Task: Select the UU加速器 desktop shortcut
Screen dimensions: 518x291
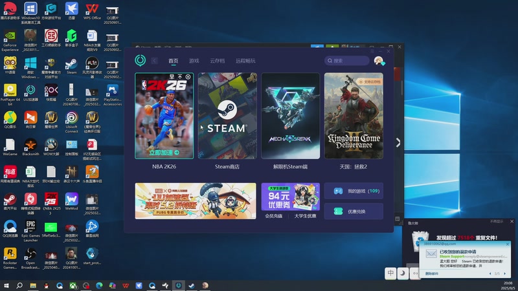Action: pyautogui.click(x=30, y=92)
